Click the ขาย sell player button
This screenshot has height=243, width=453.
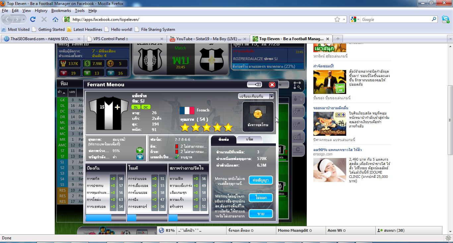coord(261,213)
